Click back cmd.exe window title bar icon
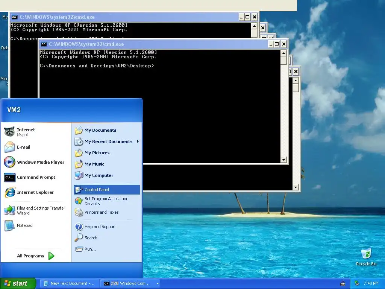Image resolution: width=385 pixels, height=289 pixels. [15, 17]
